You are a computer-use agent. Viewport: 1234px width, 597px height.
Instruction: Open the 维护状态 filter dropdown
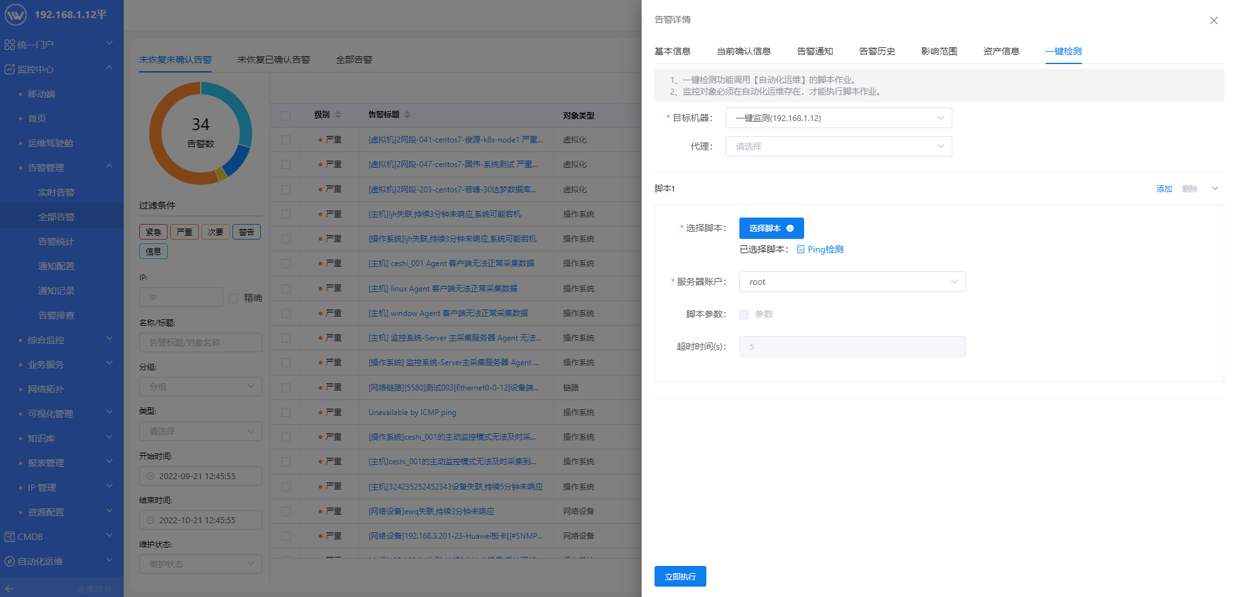point(201,564)
